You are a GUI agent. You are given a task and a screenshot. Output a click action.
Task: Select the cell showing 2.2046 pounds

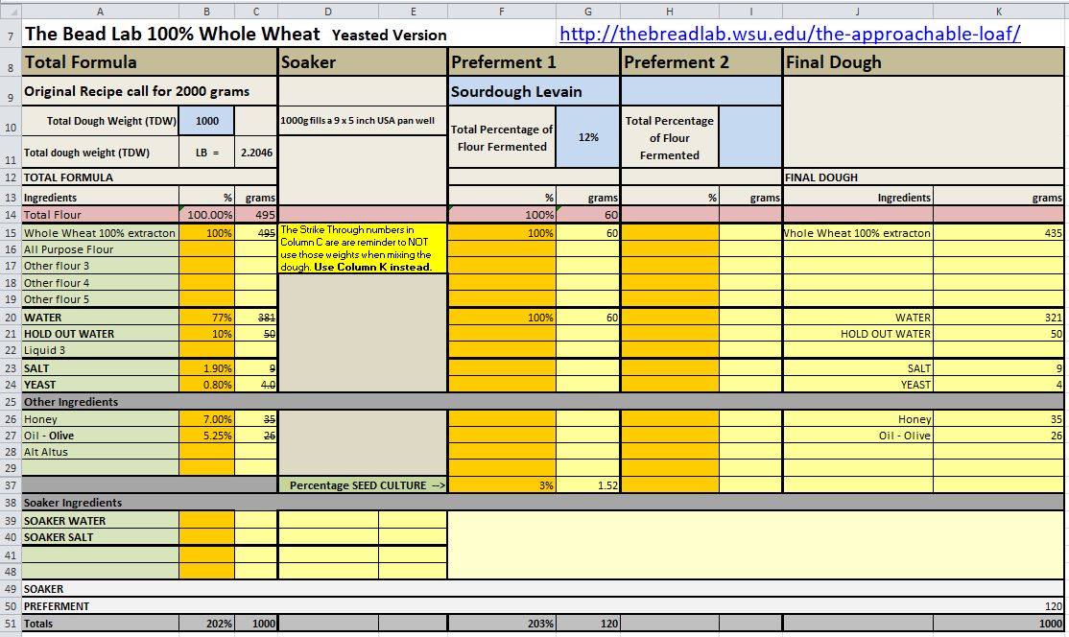click(255, 153)
